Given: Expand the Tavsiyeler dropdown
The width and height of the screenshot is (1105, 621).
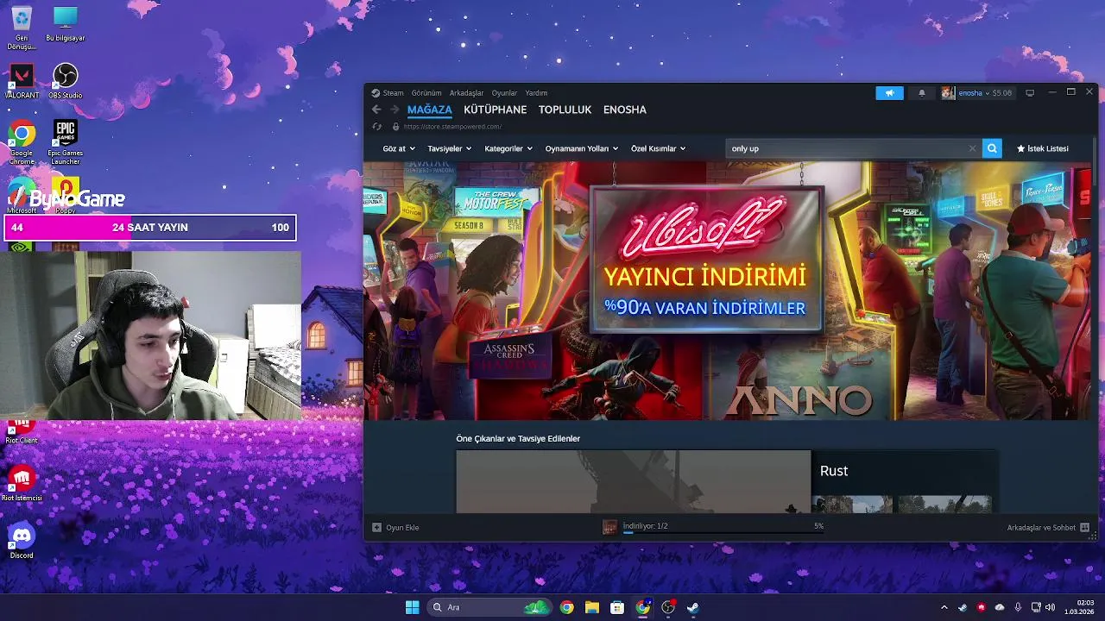Looking at the screenshot, I should click(x=450, y=148).
